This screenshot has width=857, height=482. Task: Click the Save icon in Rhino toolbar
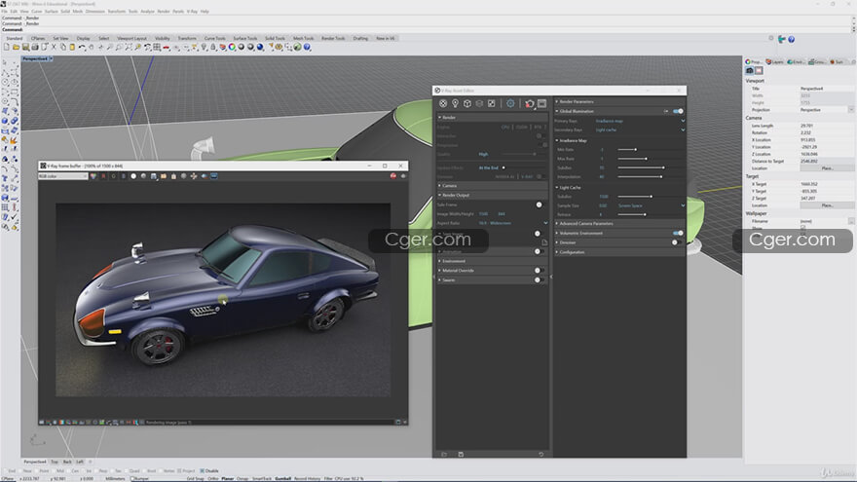coord(25,47)
